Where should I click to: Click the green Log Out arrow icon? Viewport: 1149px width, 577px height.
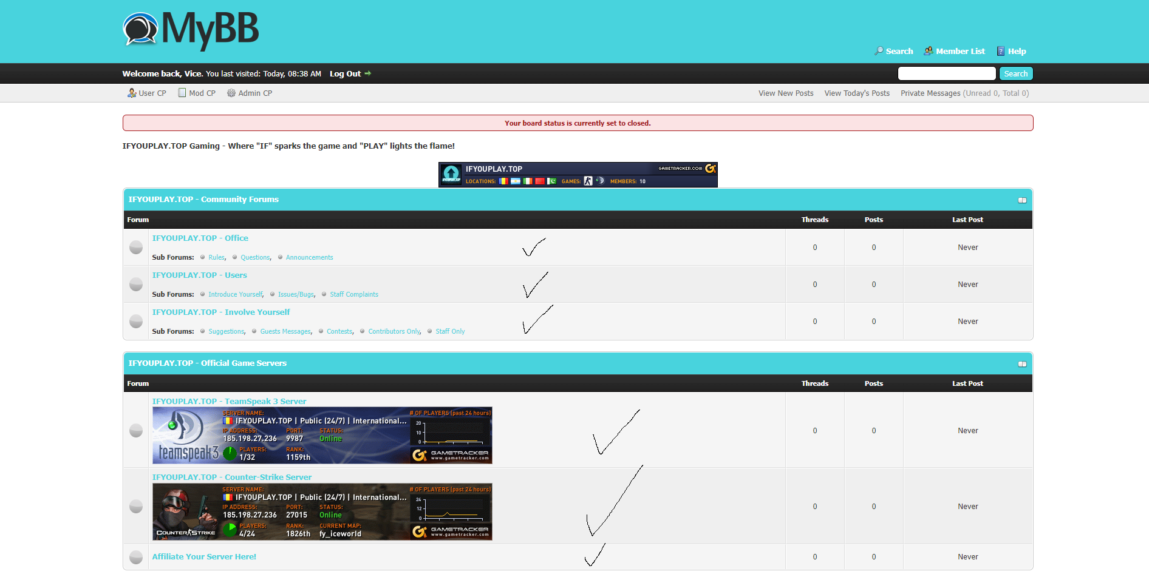coord(367,73)
